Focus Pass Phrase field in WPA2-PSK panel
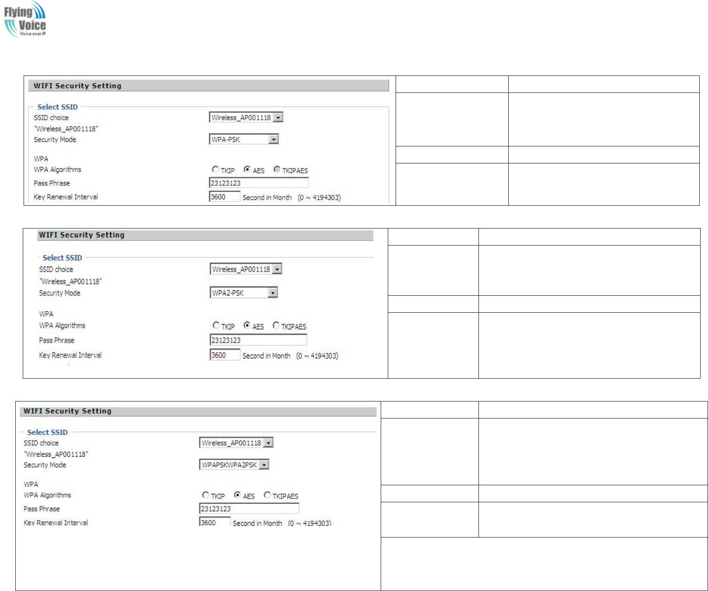This screenshot has width=708, height=591. (x=259, y=340)
